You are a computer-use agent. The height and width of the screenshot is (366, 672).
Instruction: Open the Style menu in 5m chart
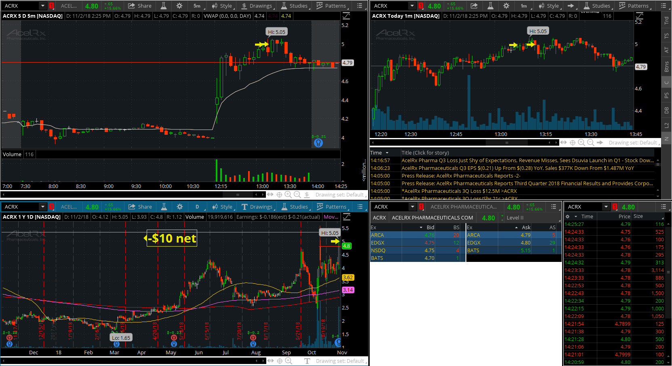[223, 6]
